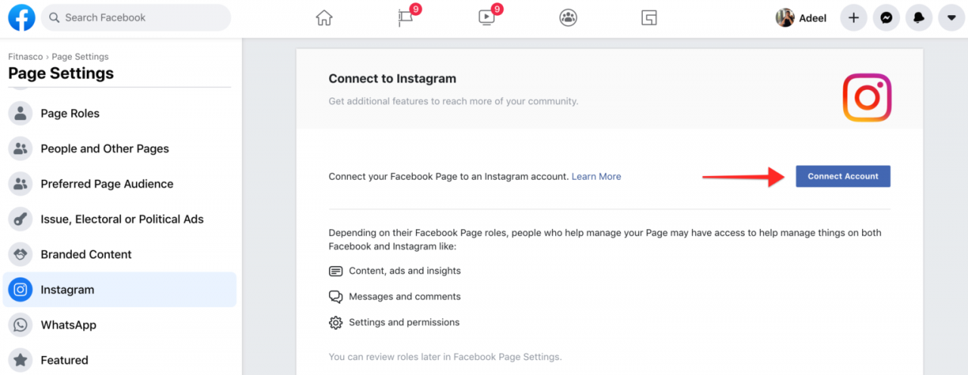Open the Gaming icon in top bar
968x375 pixels.
[649, 18]
